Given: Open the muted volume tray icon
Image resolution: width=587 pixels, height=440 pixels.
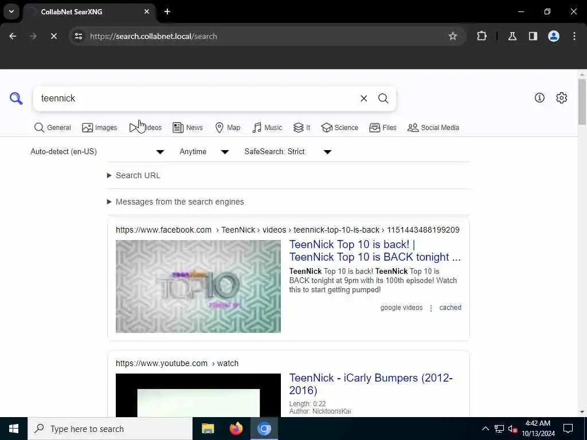Looking at the screenshot, I should tap(512, 429).
